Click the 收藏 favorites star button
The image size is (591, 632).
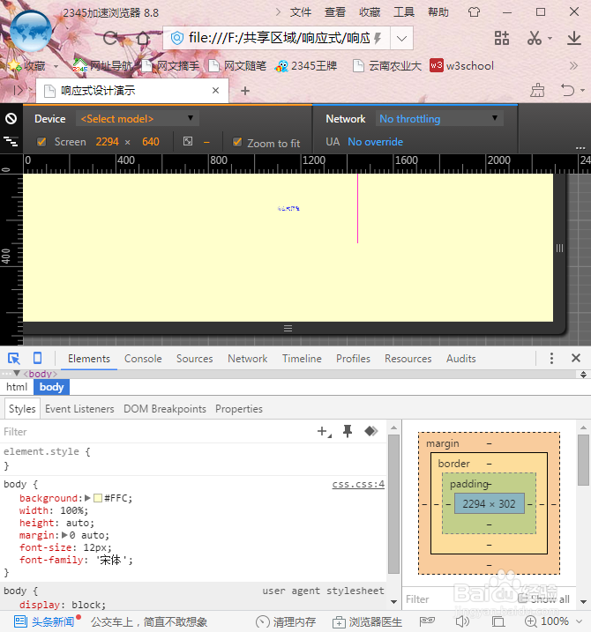pos(27,66)
